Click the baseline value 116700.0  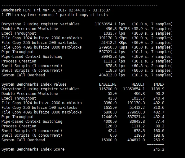pyautogui.click(x=108, y=89)
